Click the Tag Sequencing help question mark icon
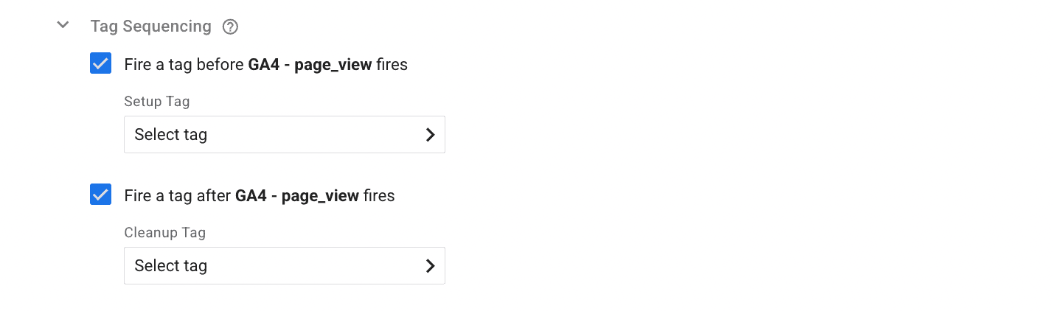This screenshot has width=1053, height=311. [x=231, y=27]
